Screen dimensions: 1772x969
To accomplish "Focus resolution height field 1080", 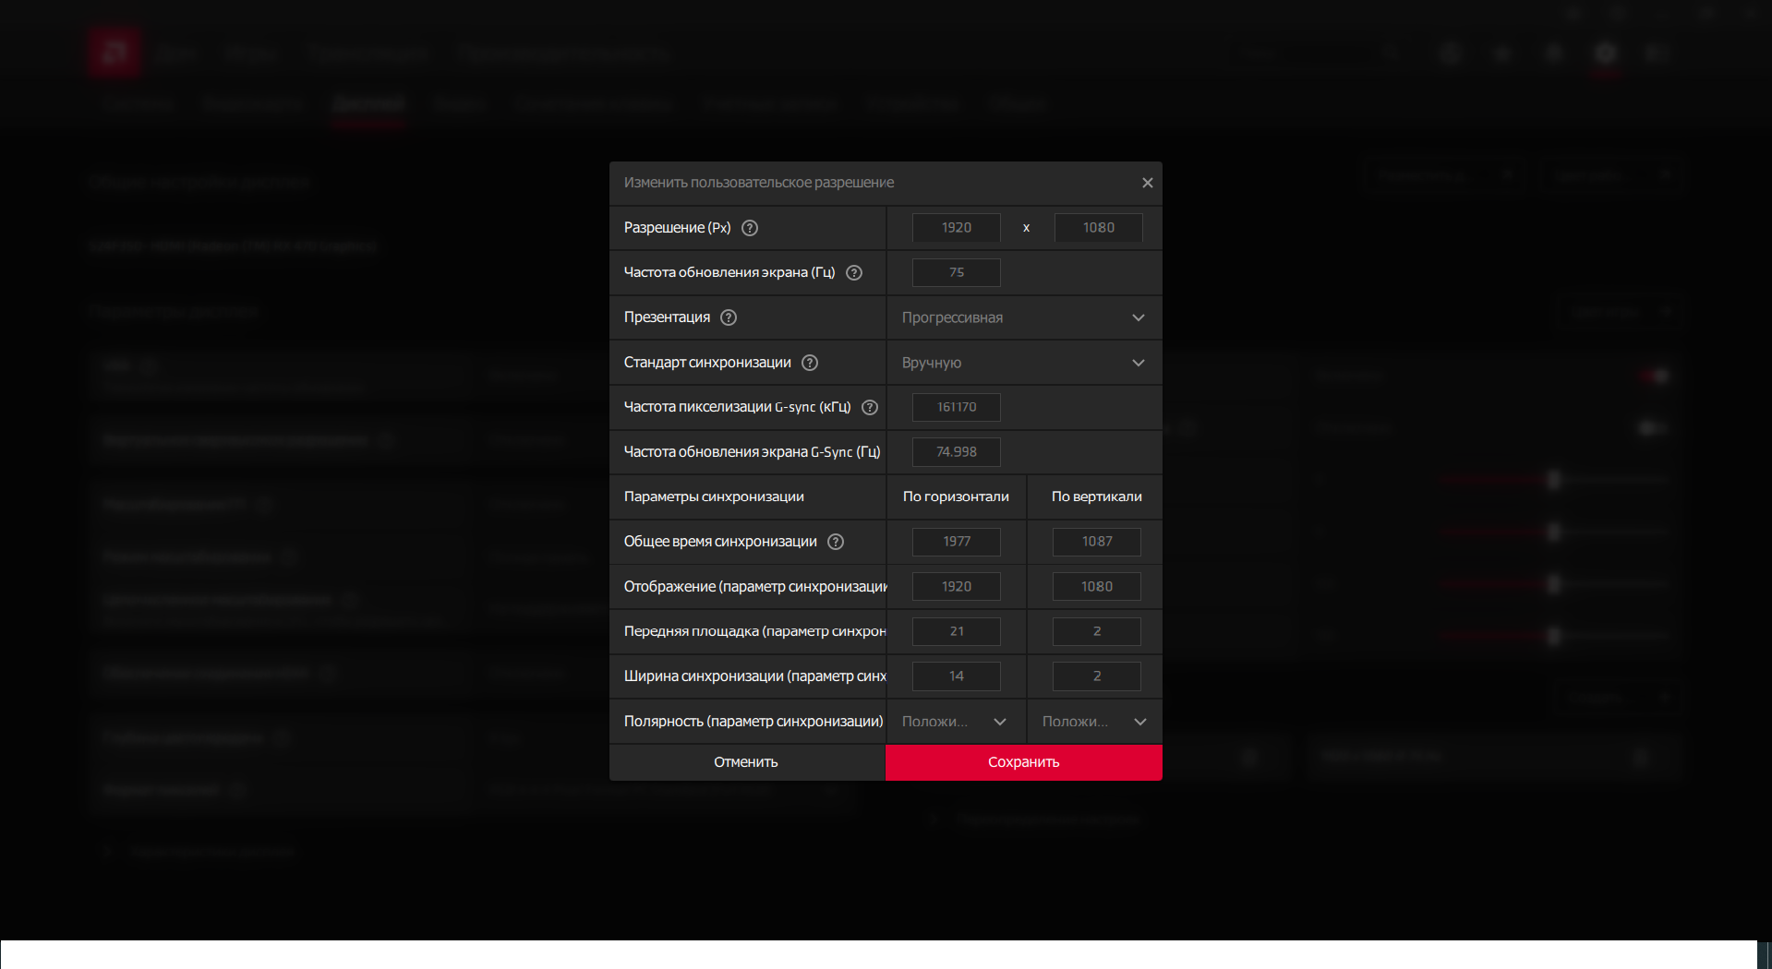I will pos(1099,228).
